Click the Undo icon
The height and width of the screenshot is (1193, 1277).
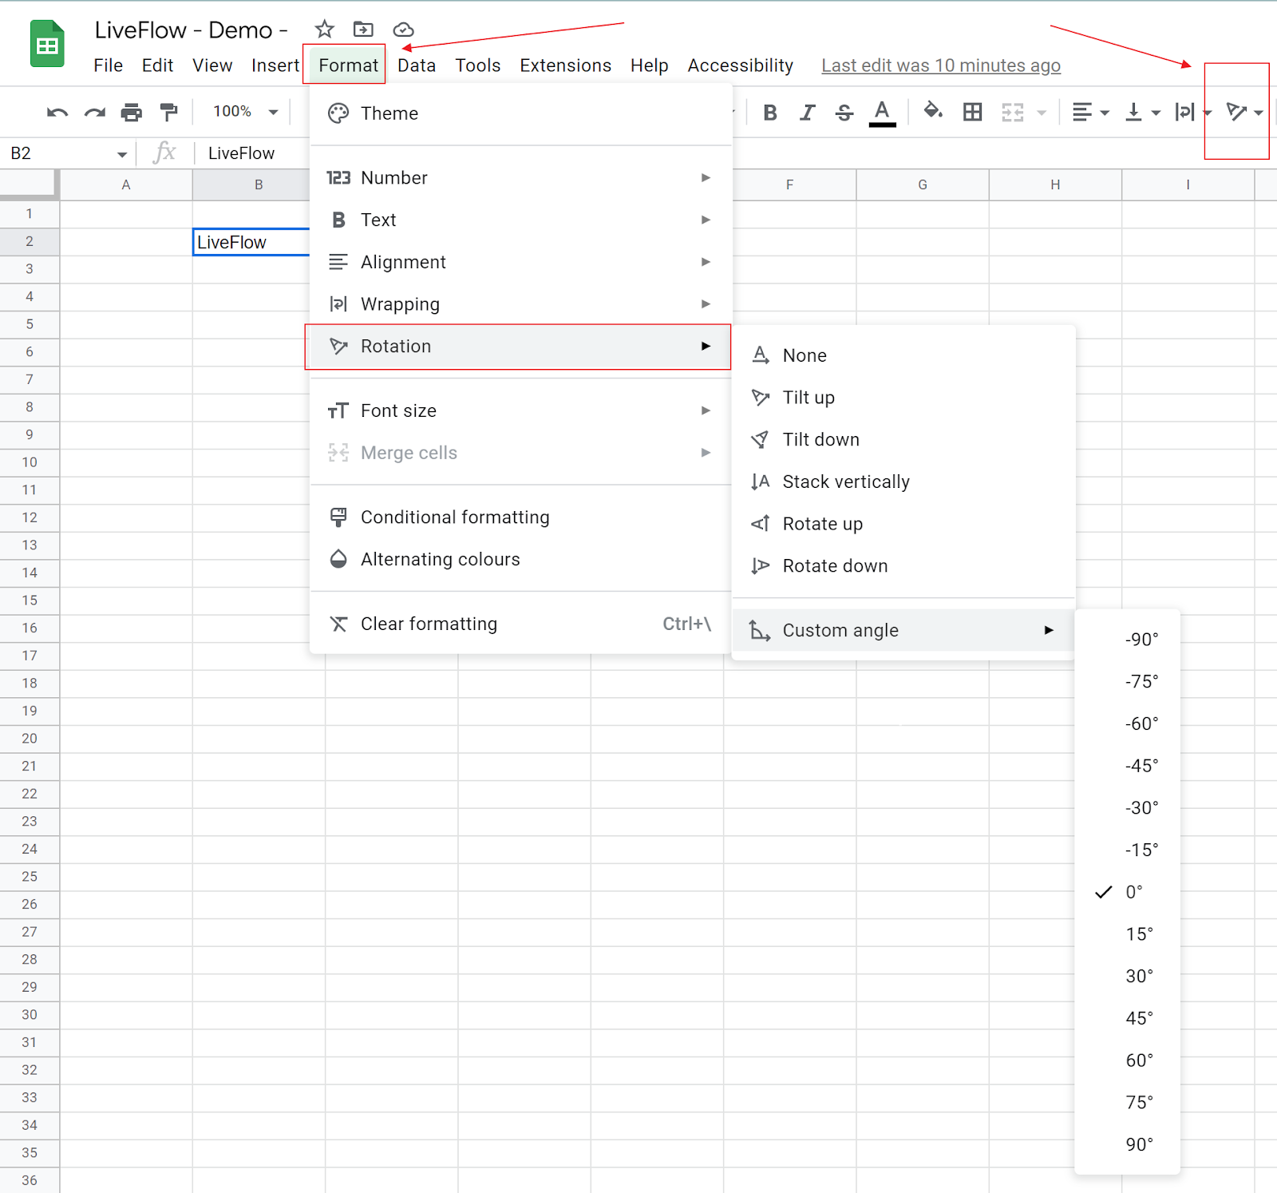click(x=55, y=112)
